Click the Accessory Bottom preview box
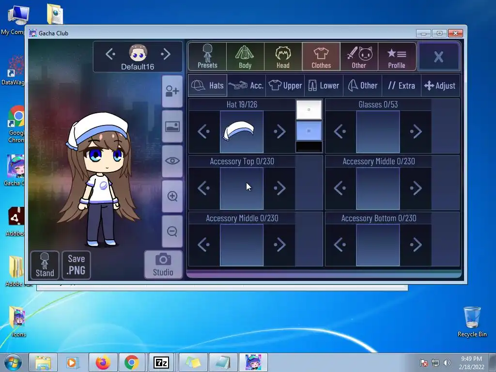Image resolution: width=496 pixels, height=372 pixels. coord(378,245)
